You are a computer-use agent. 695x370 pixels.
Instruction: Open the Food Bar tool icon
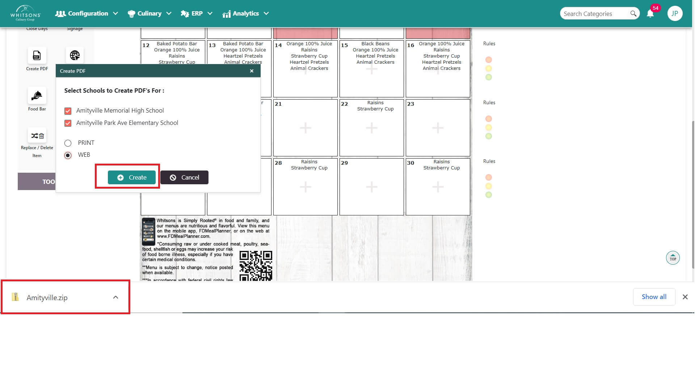[x=37, y=96]
